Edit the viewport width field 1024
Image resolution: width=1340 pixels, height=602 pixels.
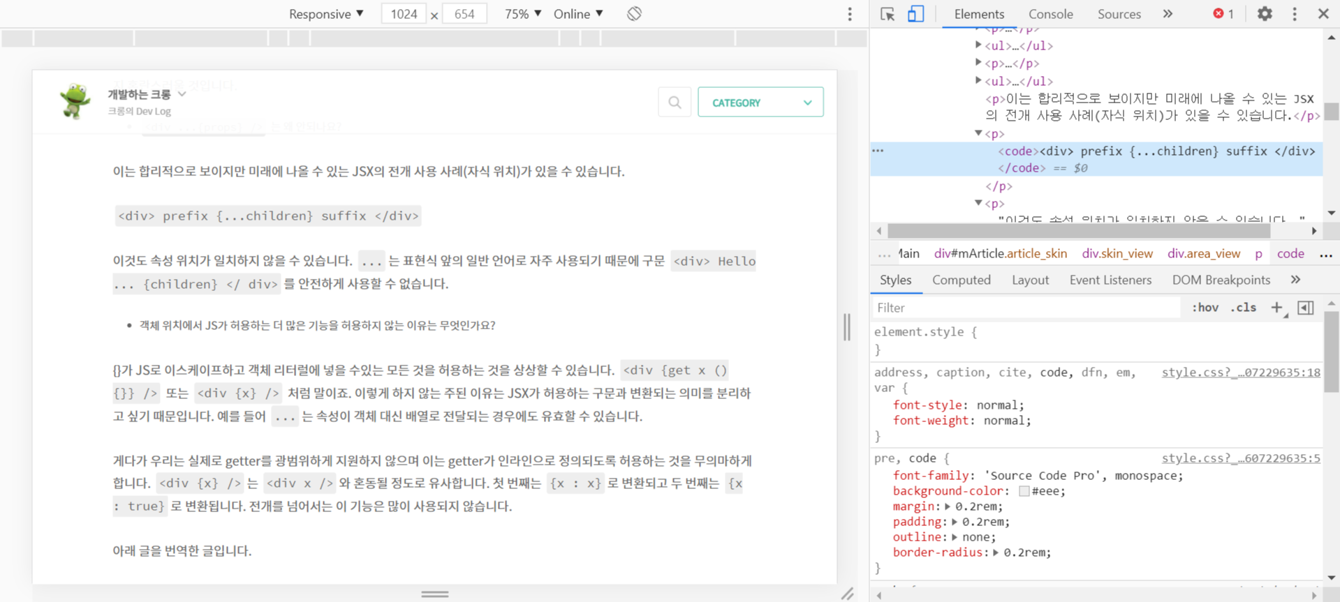click(404, 14)
